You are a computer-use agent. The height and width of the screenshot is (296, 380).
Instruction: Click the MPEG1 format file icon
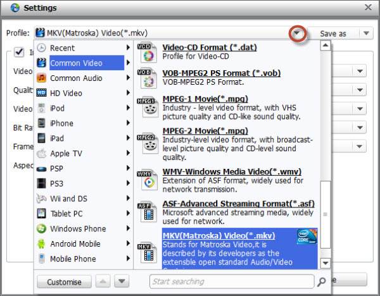tap(148, 108)
